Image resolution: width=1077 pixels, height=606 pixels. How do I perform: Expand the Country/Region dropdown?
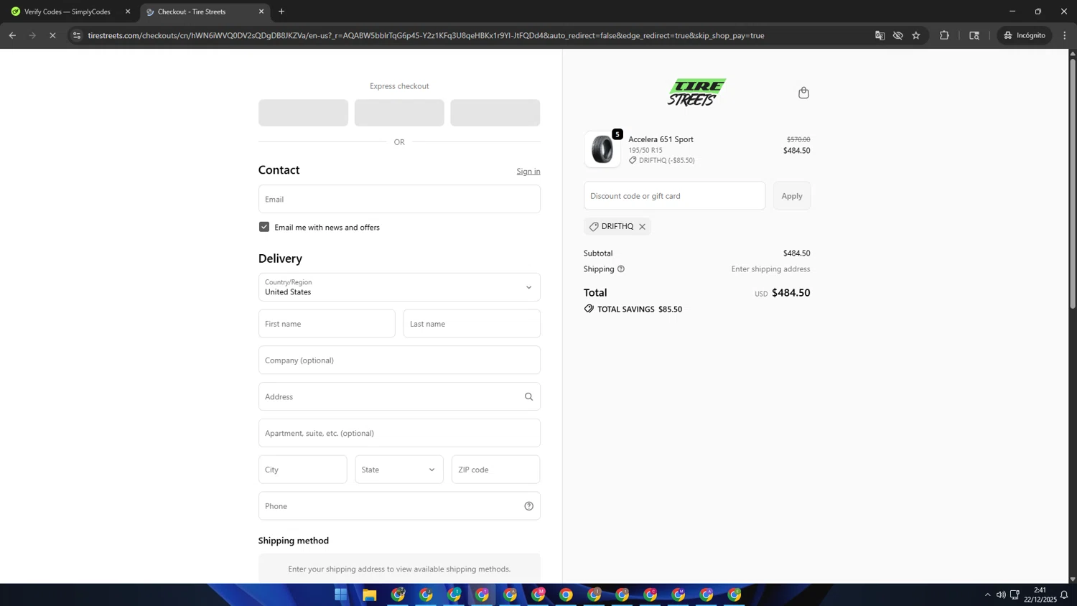399,287
